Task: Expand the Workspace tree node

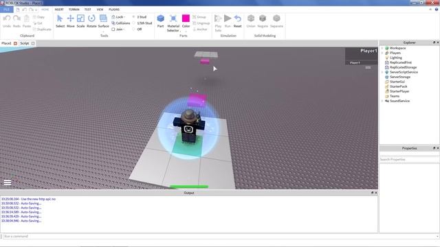Action: coord(382,48)
